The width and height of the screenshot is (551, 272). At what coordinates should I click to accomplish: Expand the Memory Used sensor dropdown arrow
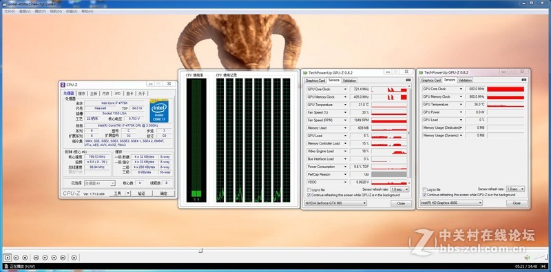click(x=345, y=128)
